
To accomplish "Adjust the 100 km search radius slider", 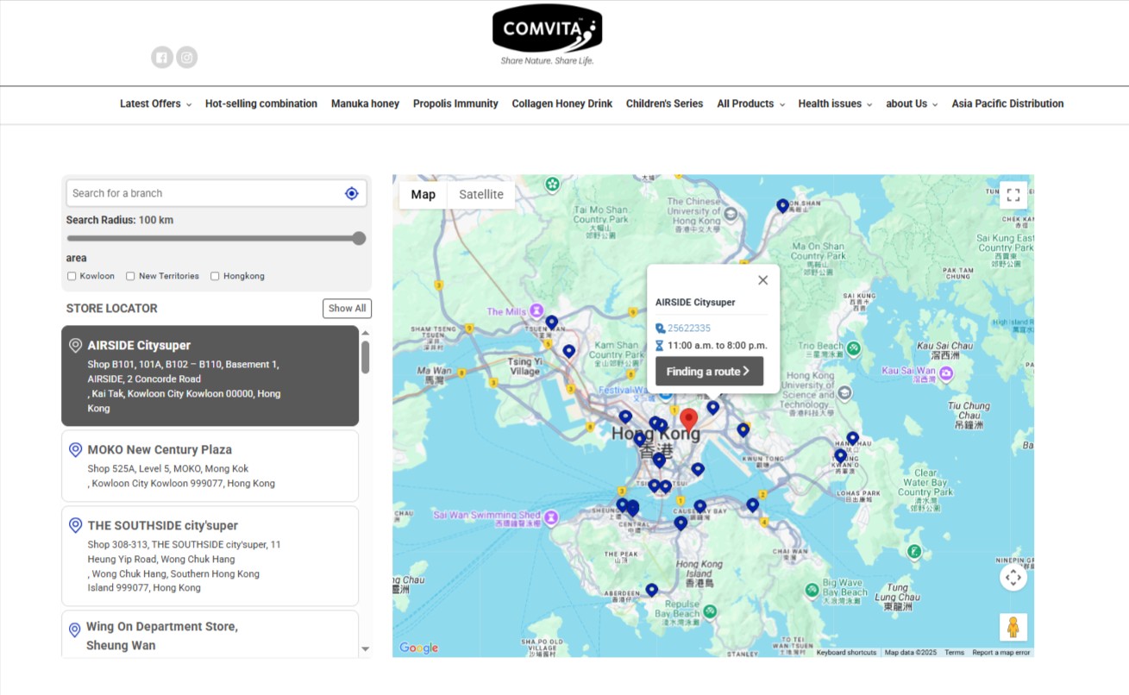I will (x=359, y=238).
